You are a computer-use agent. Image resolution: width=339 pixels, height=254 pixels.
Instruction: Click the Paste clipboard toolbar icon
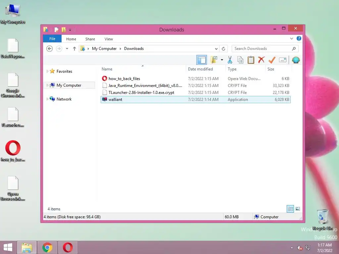(251, 60)
